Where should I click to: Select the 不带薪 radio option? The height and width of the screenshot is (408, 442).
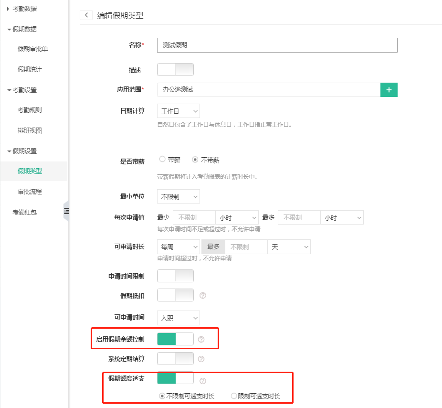195,160
